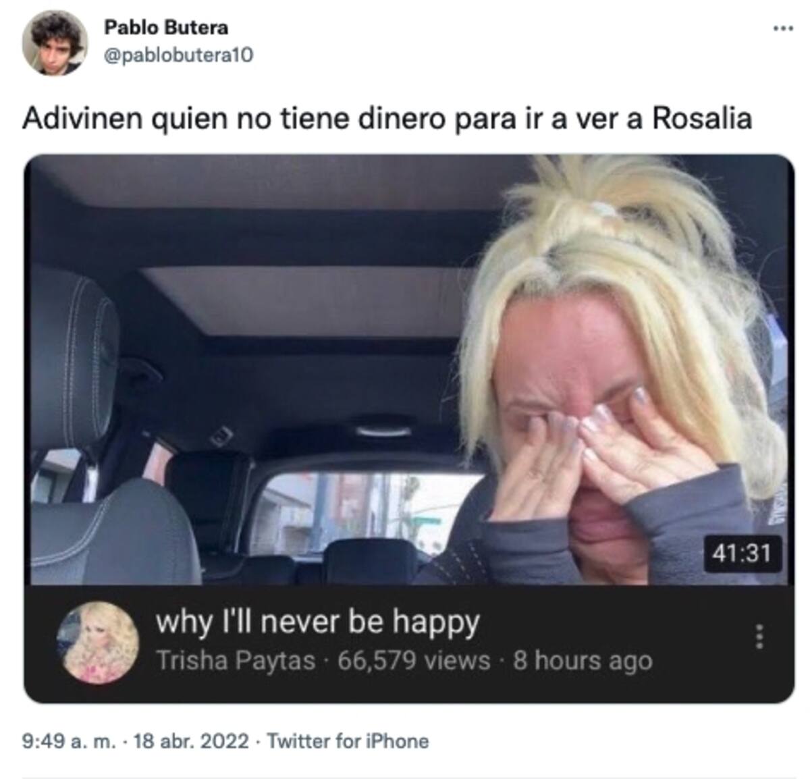Open the tweet's more options menu

tap(782, 28)
